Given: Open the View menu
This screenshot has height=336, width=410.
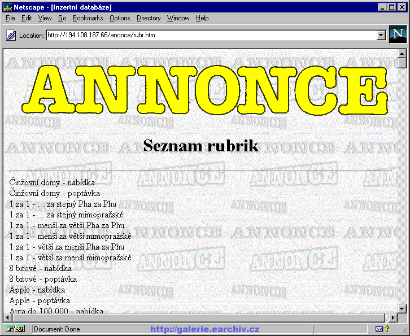Looking at the screenshot, I should [45, 18].
